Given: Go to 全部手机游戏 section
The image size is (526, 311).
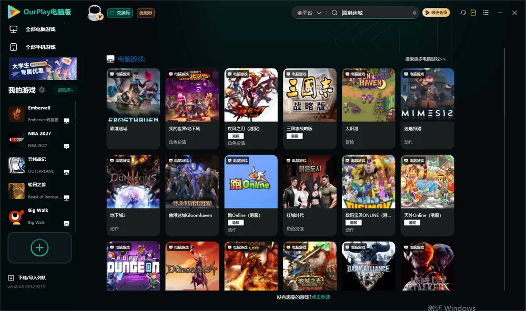Looking at the screenshot, I should 33,47.
